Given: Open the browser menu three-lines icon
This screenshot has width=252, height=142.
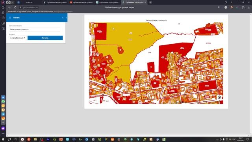Looking at the screenshot, I should pyautogui.click(x=232, y=2).
